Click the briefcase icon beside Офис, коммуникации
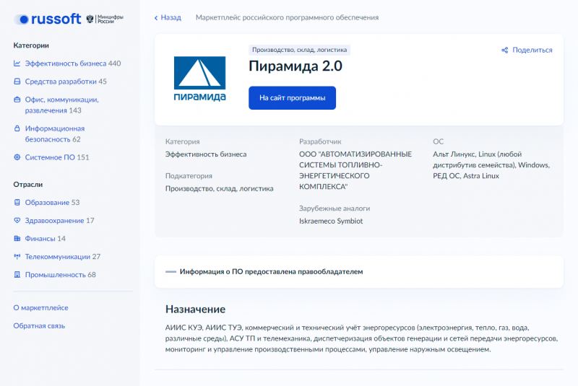The image size is (578, 386). click(17, 100)
